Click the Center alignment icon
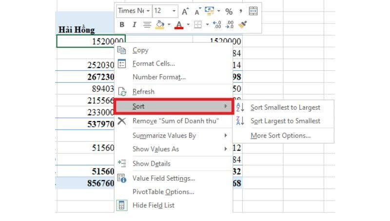Screen dimensions: 390x221 click(147, 25)
